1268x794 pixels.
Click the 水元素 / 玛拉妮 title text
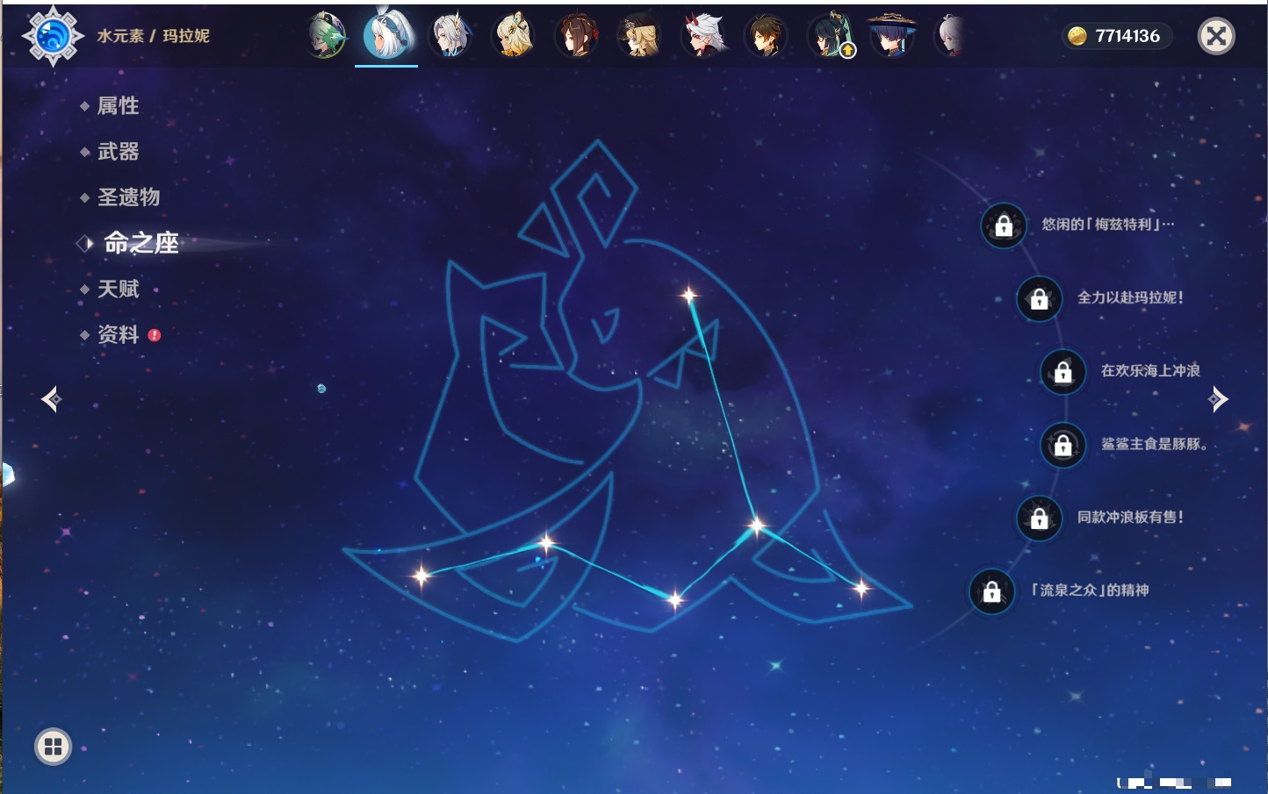click(x=153, y=36)
